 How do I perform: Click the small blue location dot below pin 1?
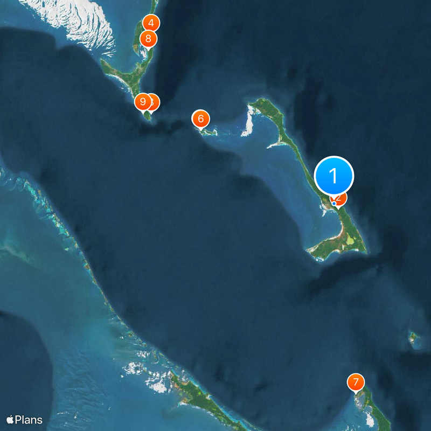point(334,204)
